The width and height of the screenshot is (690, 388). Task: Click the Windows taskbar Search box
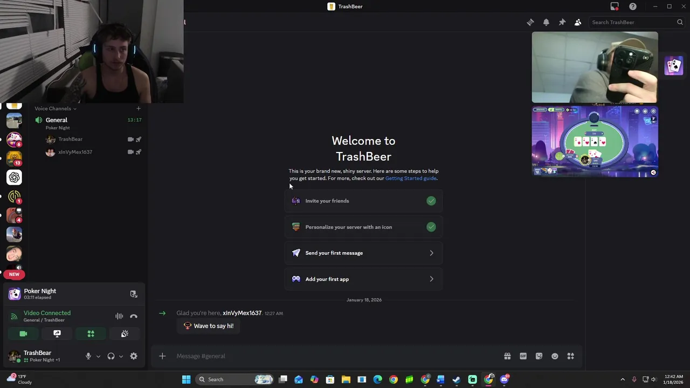click(x=234, y=379)
